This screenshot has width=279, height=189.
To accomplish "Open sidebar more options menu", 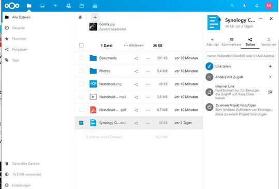I will [x=260, y=19].
